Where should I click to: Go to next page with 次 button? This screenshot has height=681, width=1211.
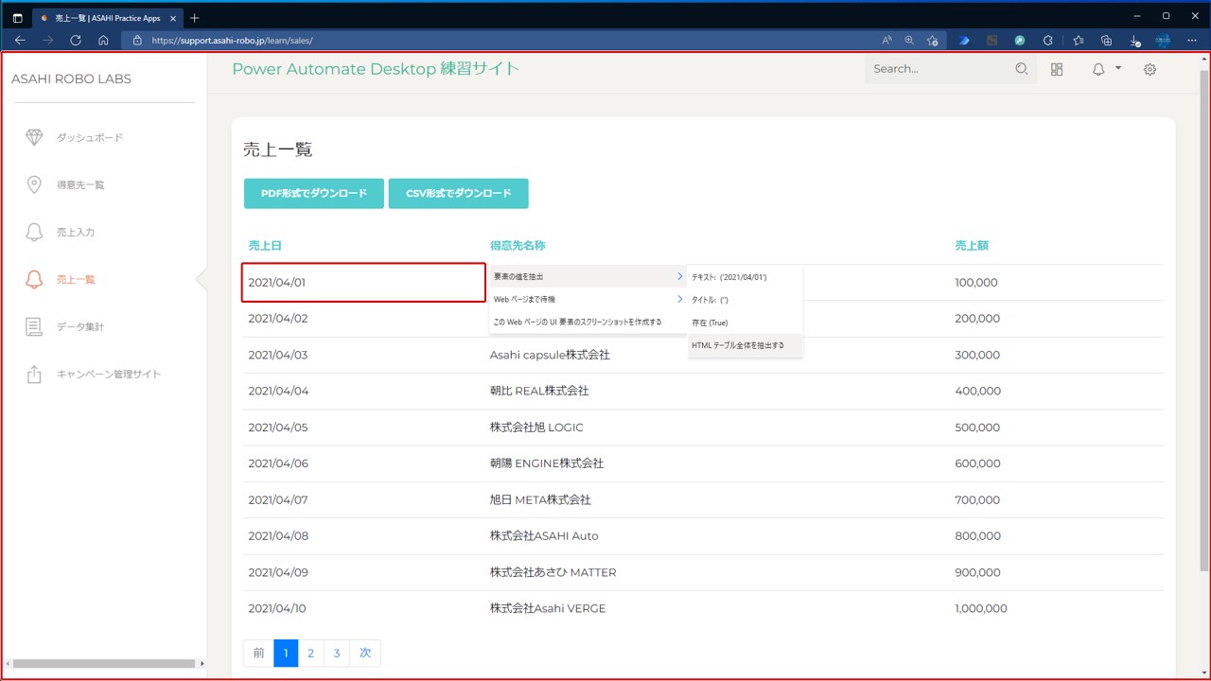click(365, 654)
